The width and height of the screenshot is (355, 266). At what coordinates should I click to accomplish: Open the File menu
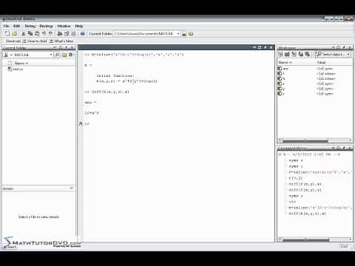(6, 26)
